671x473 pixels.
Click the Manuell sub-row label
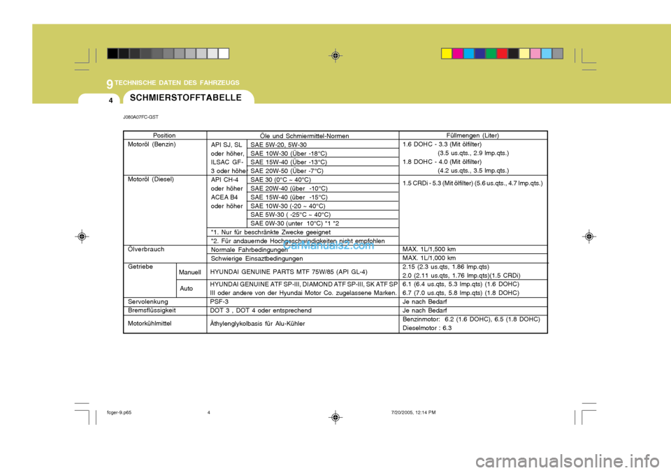pos(190,272)
